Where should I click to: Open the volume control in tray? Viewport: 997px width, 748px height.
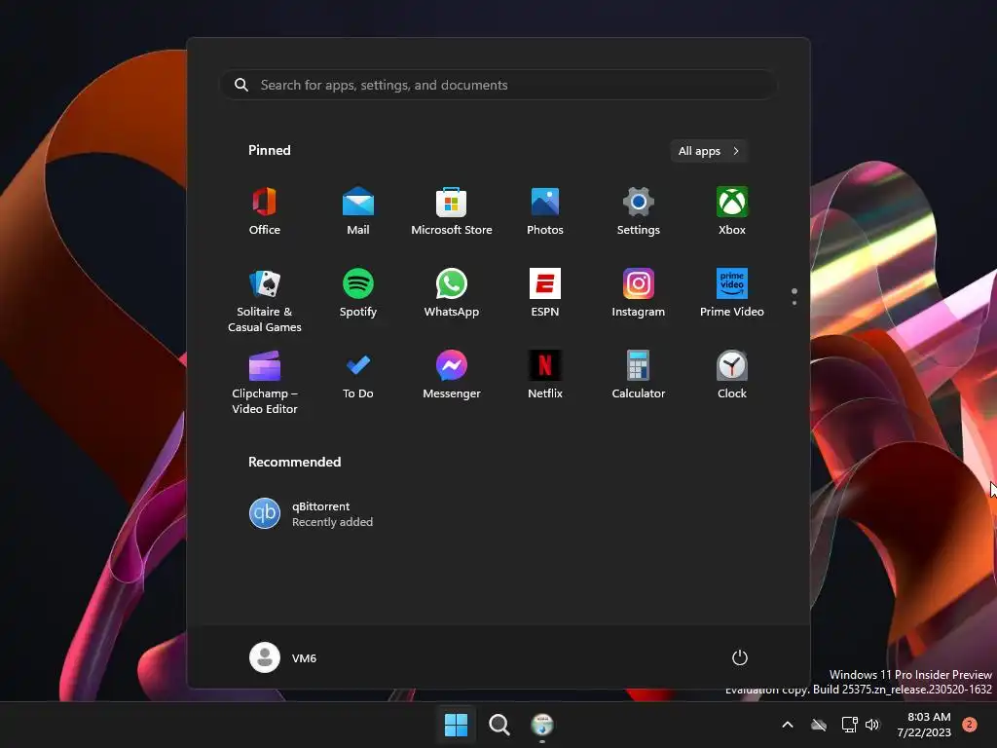pos(872,725)
